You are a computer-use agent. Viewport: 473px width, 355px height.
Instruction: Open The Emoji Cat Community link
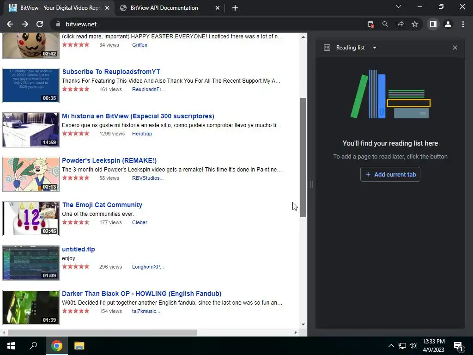tap(102, 205)
